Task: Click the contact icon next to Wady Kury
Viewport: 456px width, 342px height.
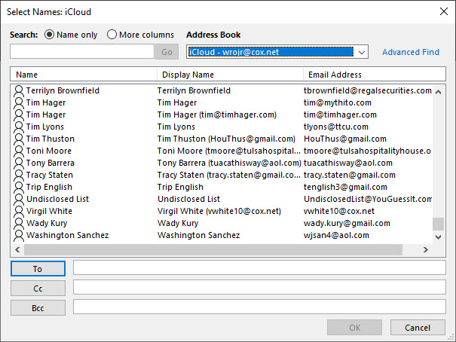Action: click(x=19, y=223)
